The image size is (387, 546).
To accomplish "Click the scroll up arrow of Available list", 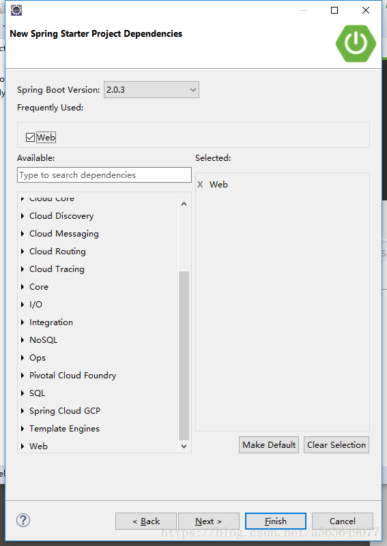I will pos(184,204).
